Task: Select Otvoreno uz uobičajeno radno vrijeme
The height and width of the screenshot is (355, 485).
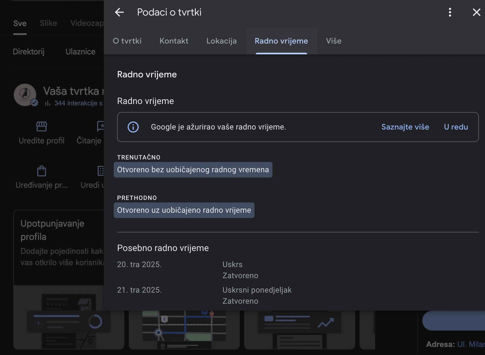Action: click(x=184, y=210)
